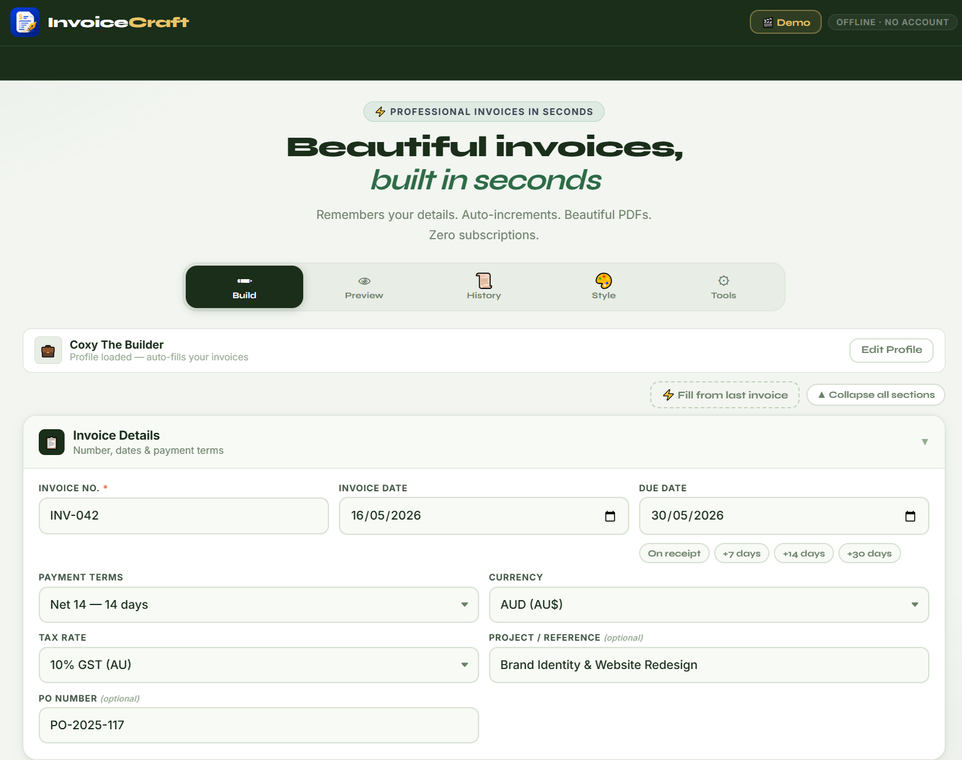Click the Style palette icon
Screen dimensions: 962x760
point(604,281)
